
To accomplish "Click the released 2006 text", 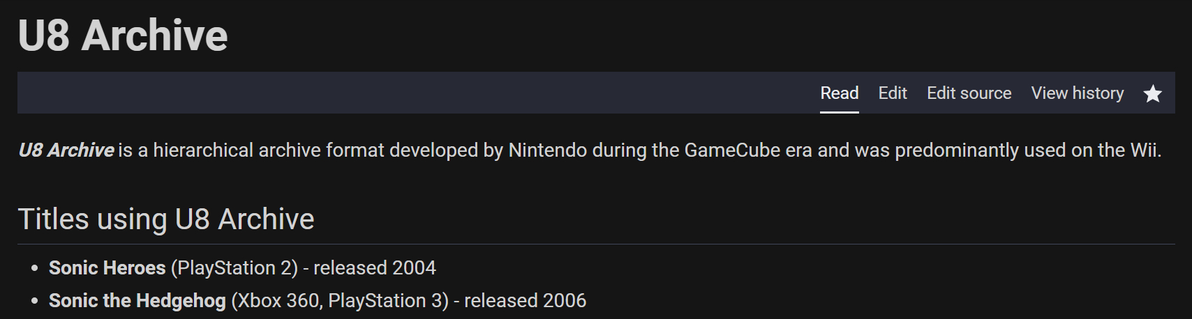I will point(525,301).
